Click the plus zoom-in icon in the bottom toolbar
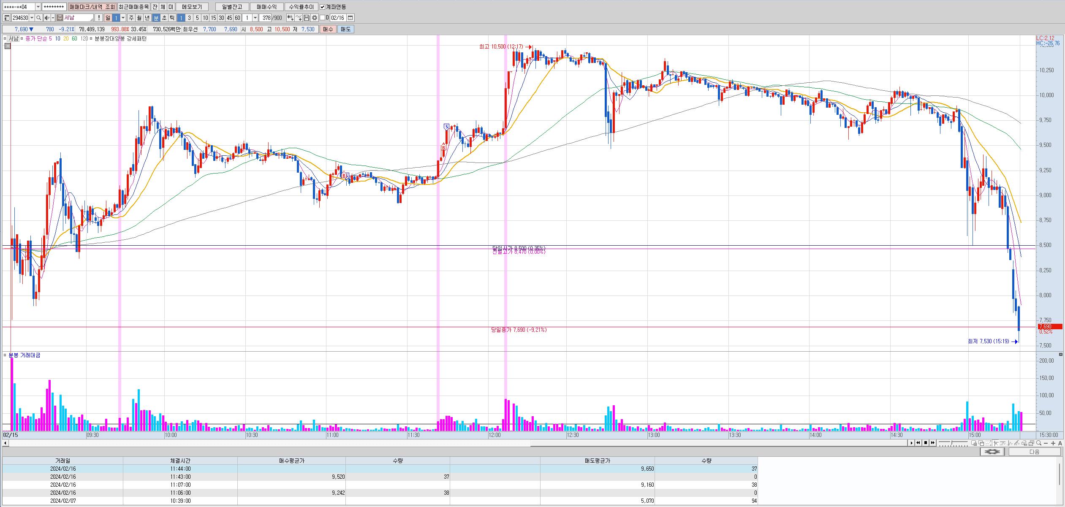 click(x=1053, y=443)
